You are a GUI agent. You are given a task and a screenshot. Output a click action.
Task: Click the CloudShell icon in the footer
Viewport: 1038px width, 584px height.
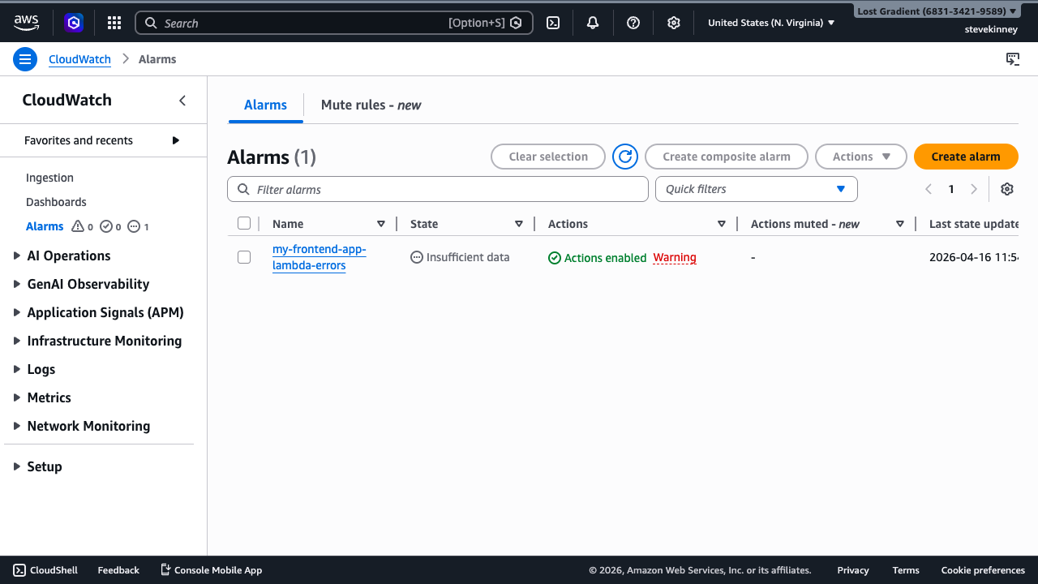[x=19, y=570]
